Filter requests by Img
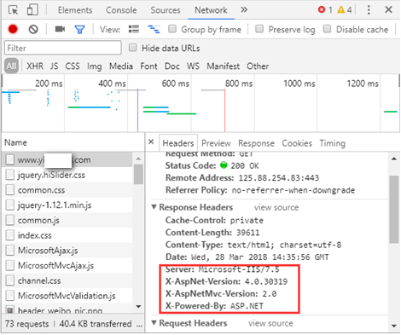This screenshot has height=335, width=401. [x=94, y=66]
